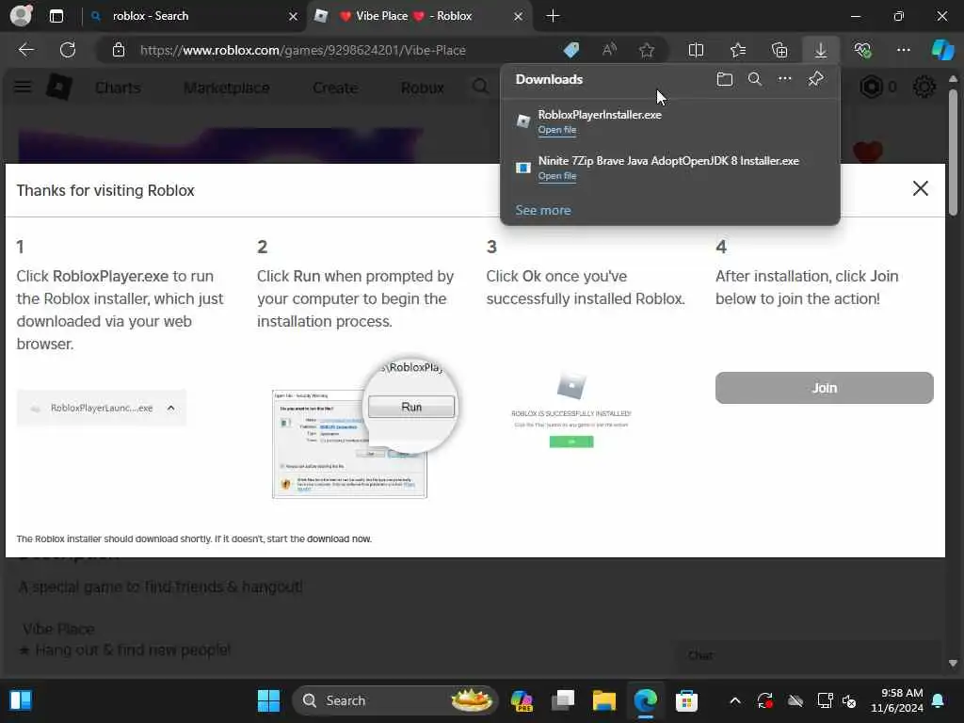Click the Roblox search magnifier
The image size is (964, 723).
[x=480, y=88]
